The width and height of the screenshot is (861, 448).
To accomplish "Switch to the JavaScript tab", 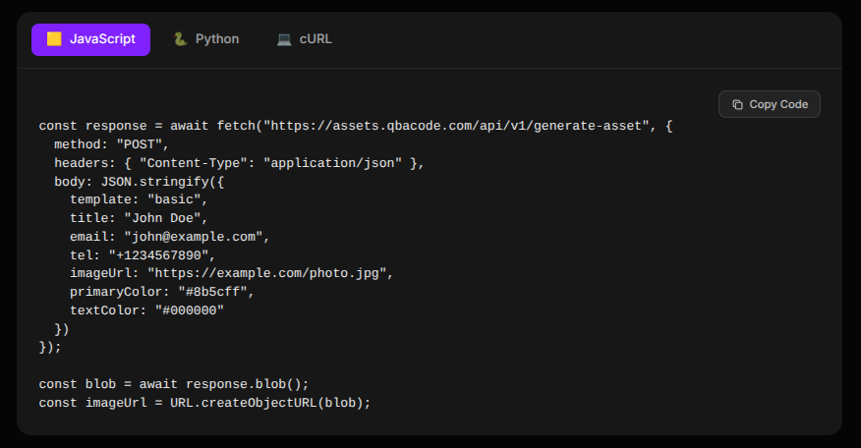I will 90,39.
